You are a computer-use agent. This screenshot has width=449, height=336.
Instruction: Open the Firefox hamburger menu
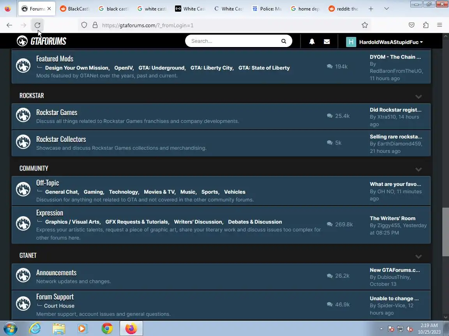(x=440, y=25)
